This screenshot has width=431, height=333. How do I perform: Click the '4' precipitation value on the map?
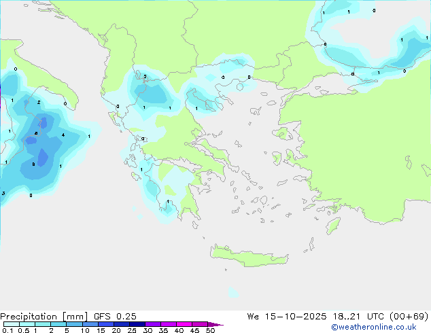63,135
